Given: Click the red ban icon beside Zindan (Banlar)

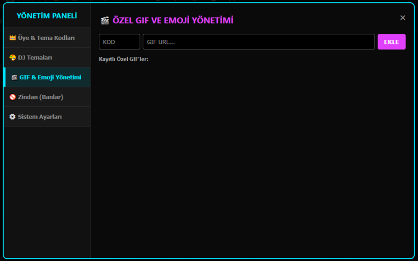Looking at the screenshot, I should pyautogui.click(x=12, y=97).
